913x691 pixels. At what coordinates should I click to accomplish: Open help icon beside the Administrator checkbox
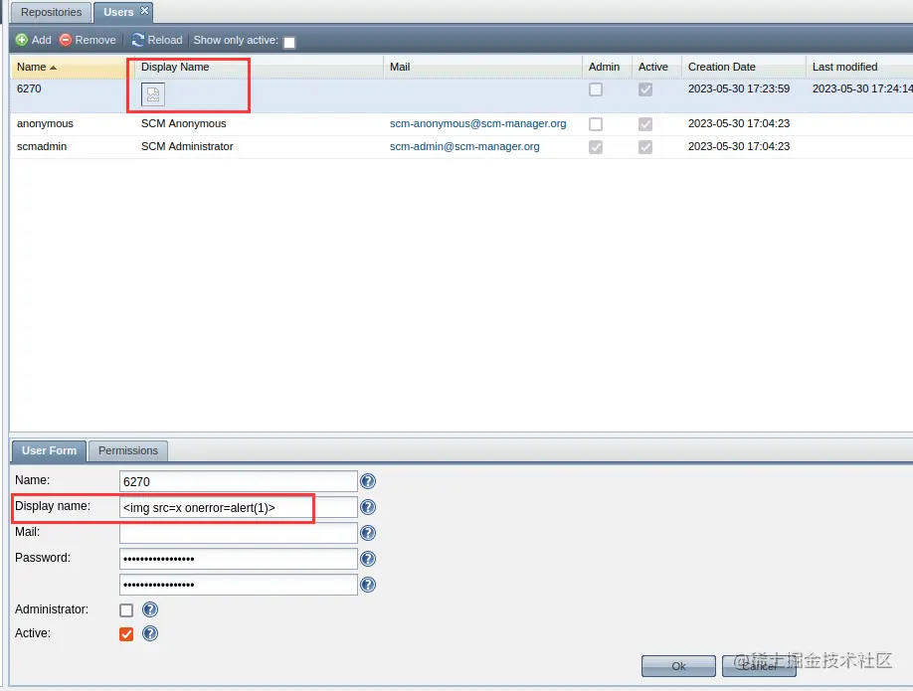click(x=150, y=609)
